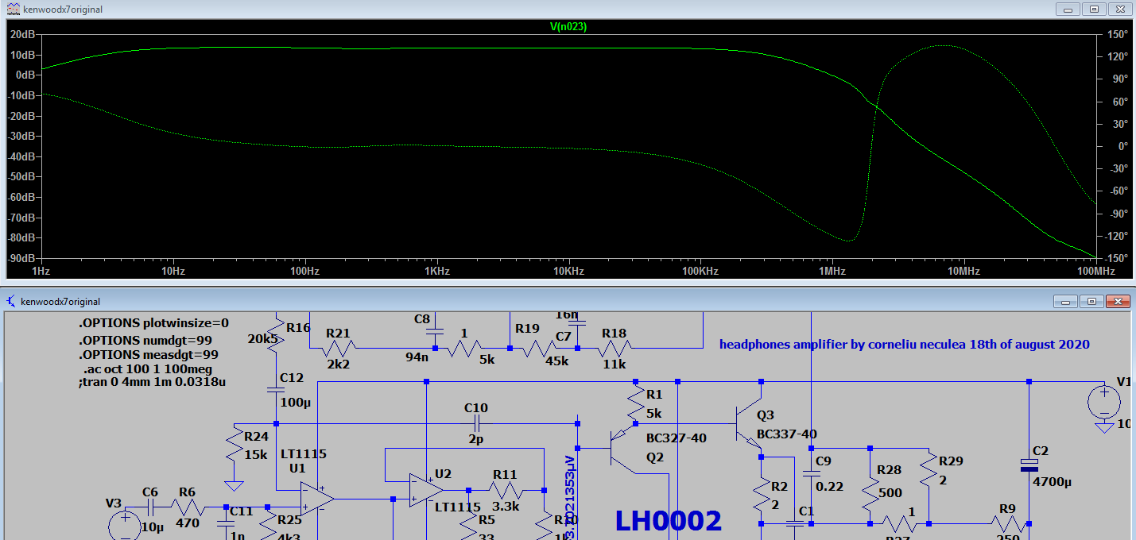Select the C2 4700µ polarized capacitor symbol
The width and height of the screenshot is (1136, 540).
pos(1029,465)
